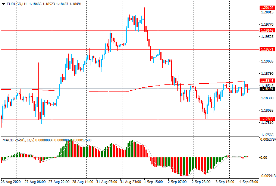Screen dimensions: 276x186
Task: Open chart menu triangle beside EURUSD,H1
Action: pyautogui.click(x=3, y=4)
